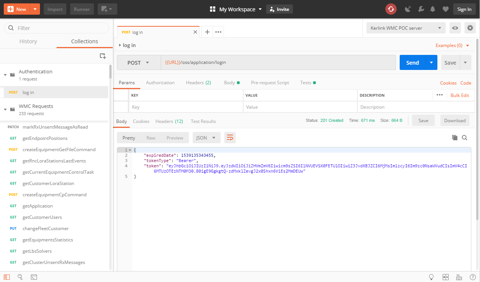Click the Bulk Edit link
Screen dimensions: 480x282
460,95
